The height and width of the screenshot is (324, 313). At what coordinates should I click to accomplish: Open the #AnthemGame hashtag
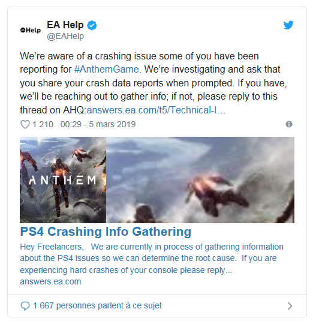[x=106, y=69]
